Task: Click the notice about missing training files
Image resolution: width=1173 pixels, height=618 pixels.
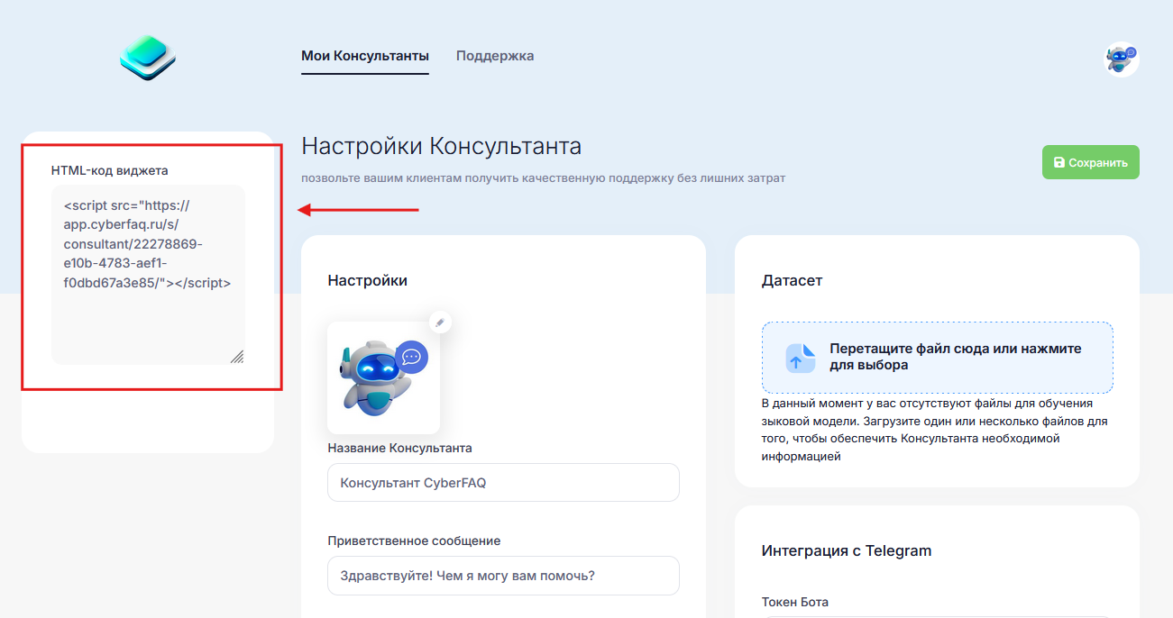Action: [936, 430]
